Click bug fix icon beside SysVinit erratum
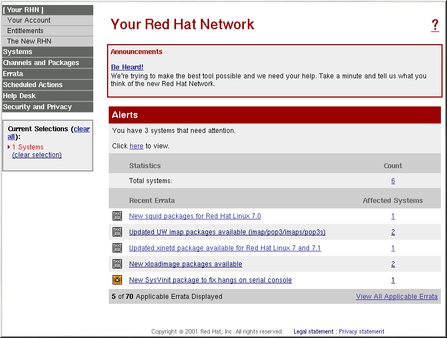The height and width of the screenshot is (338, 447). tap(117, 280)
